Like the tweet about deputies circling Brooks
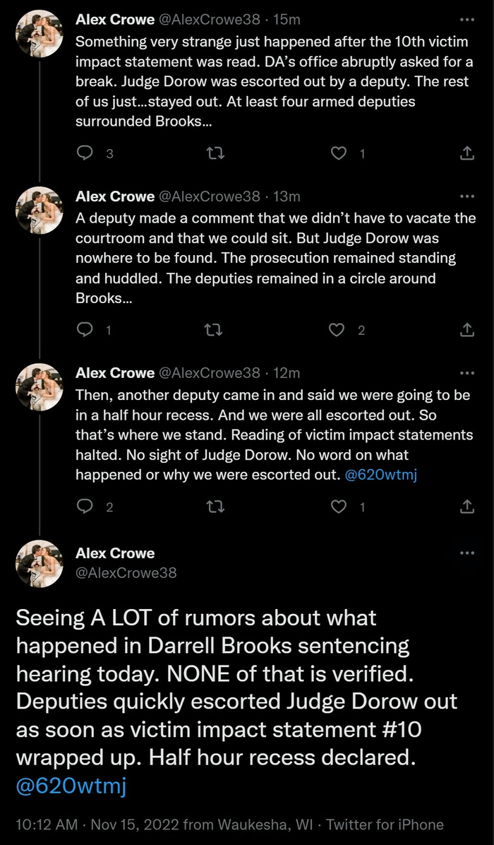Viewport: 494px width, 845px height. 340,329
